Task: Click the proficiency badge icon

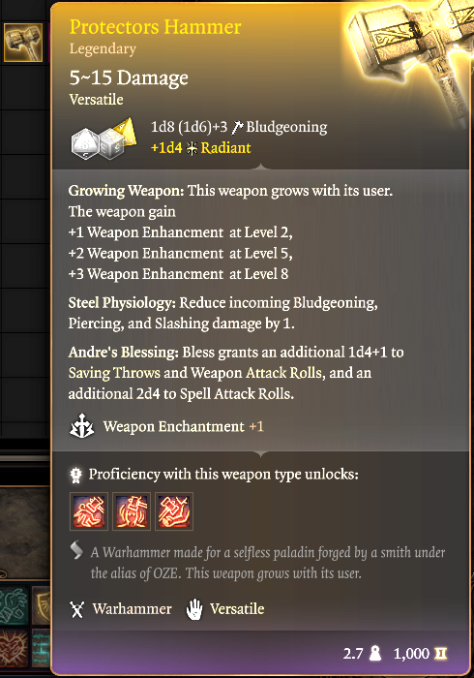Action: (76, 475)
